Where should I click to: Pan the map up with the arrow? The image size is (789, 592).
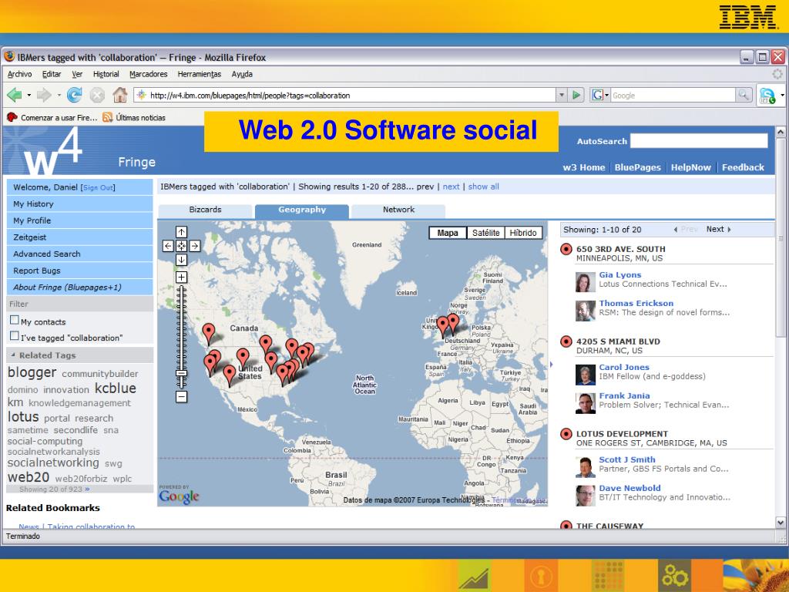[181, 231]
